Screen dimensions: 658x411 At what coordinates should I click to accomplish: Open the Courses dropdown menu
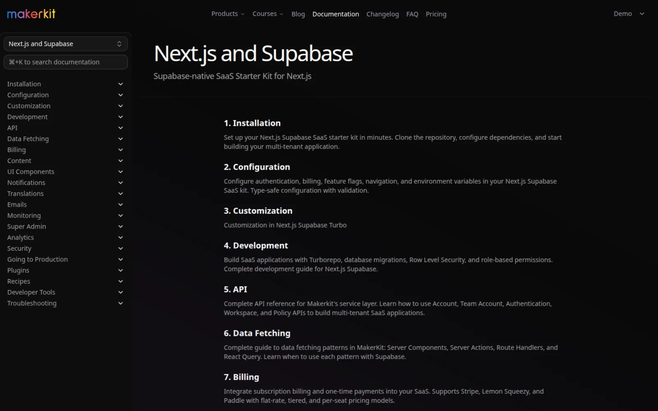(268, 14)
